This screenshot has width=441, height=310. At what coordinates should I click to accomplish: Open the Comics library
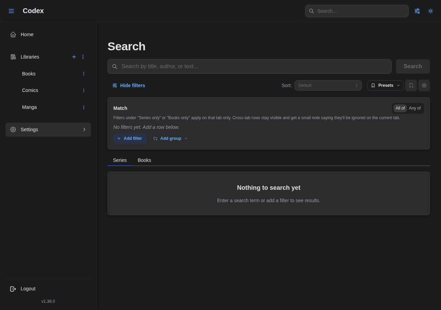[x=30, y=90]
